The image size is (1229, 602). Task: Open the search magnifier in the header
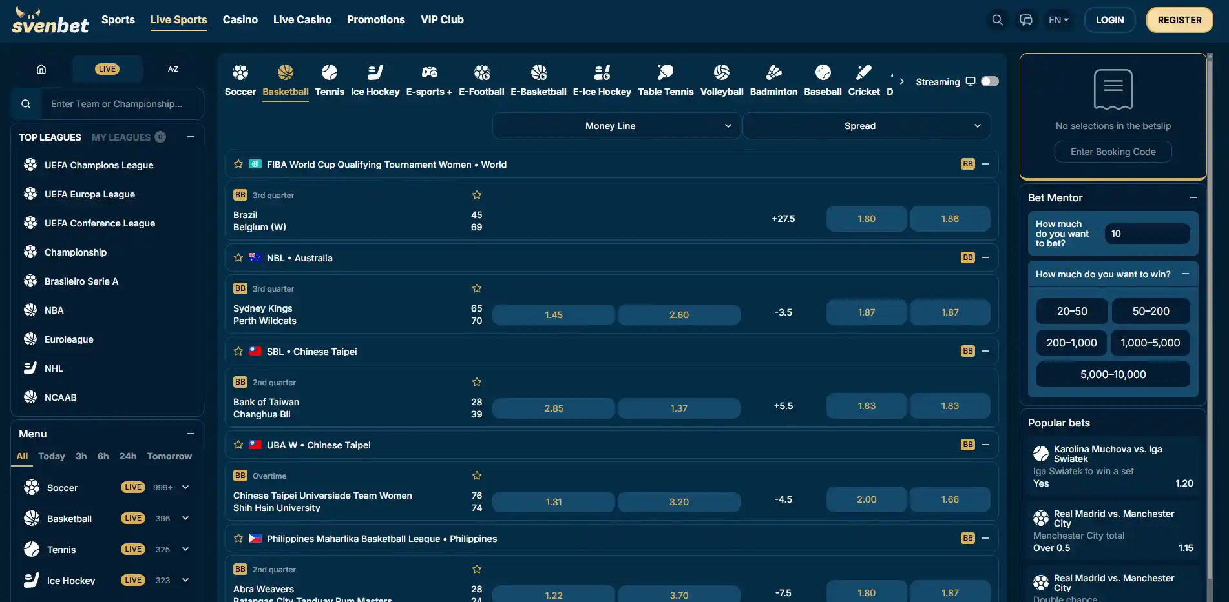tap(997, 20)
